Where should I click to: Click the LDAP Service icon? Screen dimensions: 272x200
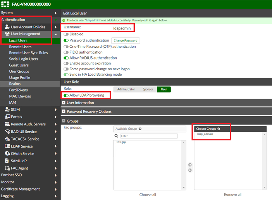pos(7,146)
